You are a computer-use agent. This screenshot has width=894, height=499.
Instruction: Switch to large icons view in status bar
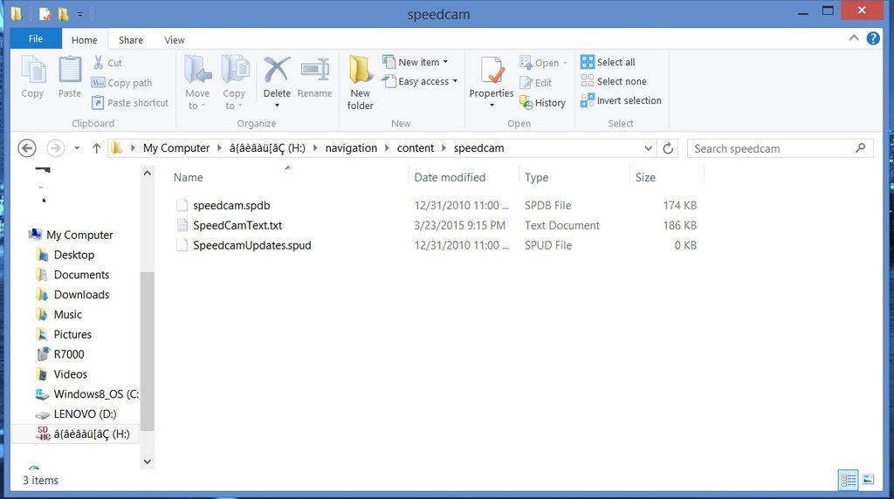tap(868, 479)
